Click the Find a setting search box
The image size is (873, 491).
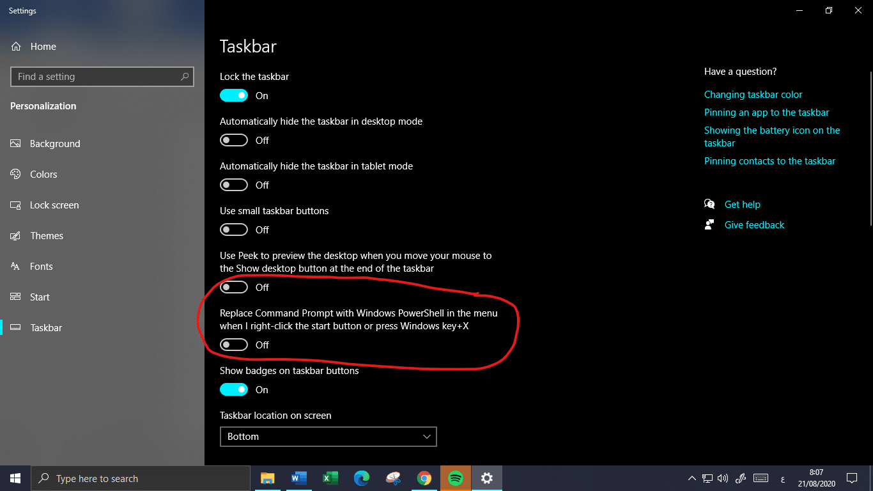[x=102, y=77]
